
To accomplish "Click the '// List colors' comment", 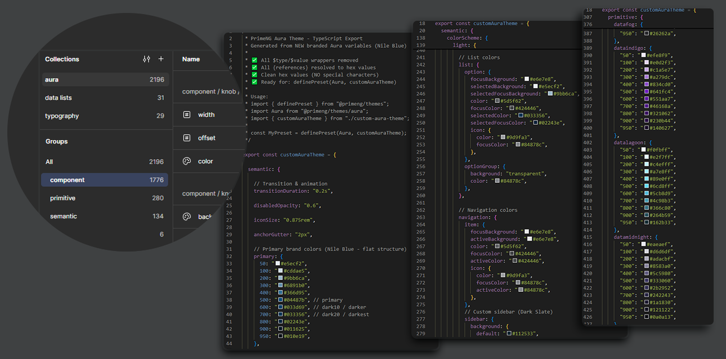I will (479, 57).
